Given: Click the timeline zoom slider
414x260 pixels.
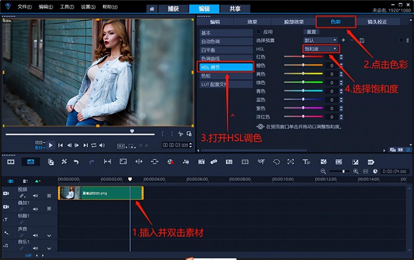Looking at the screenshot, I should 339,171.
